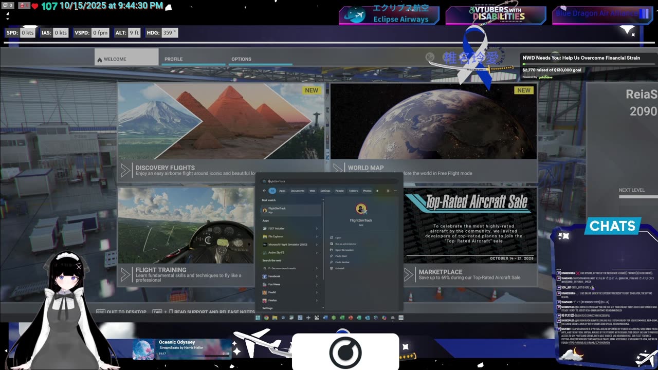Click the Active Sky FS result icon
This screenshot has height=370, width=658.
click(x=265, y=253)
